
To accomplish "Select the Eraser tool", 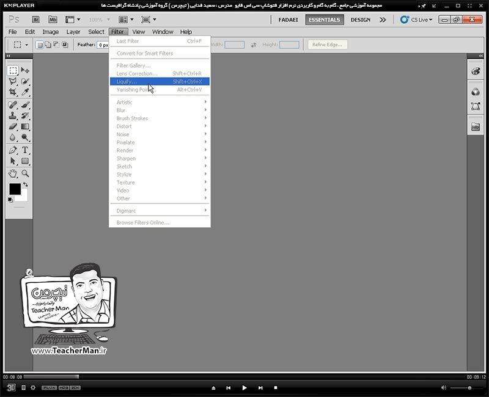I will click(x=13, y=126).
